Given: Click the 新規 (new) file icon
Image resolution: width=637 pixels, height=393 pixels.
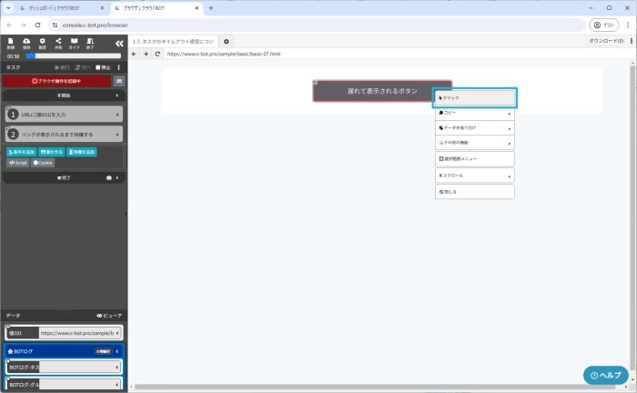Looking at the screenshot, I should coord(11,43).
